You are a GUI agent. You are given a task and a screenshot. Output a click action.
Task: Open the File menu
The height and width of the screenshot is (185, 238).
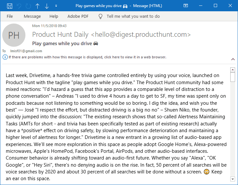point(10,16)
